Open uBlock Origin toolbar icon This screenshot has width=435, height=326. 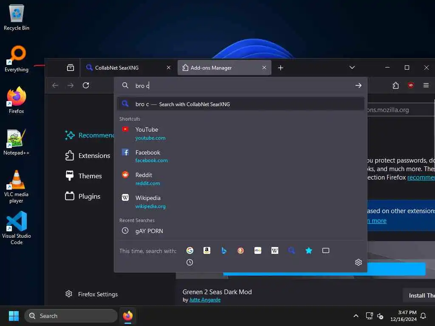coord(411,85)
